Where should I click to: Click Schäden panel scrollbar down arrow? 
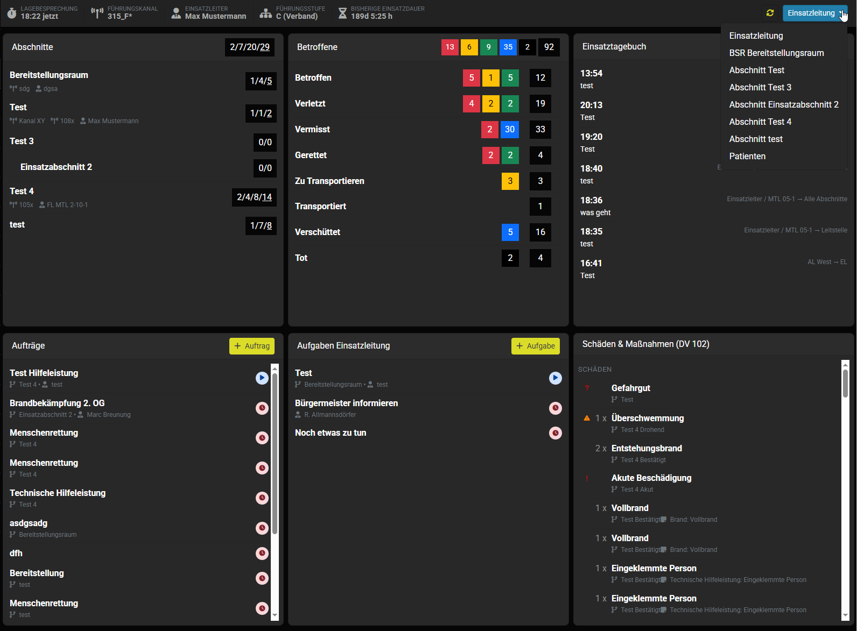click(845, 615)
